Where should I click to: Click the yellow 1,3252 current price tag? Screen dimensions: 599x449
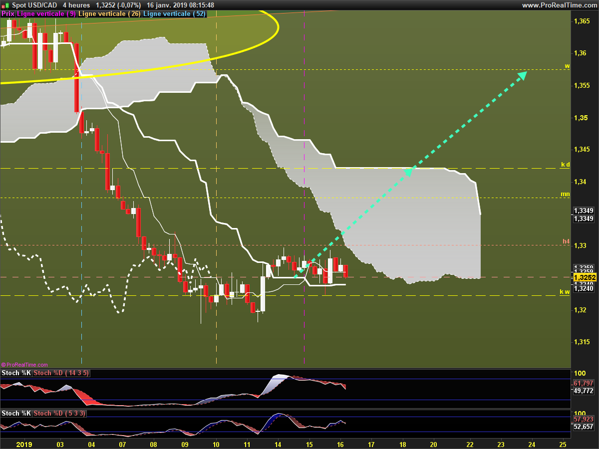(x=585, y=277)
